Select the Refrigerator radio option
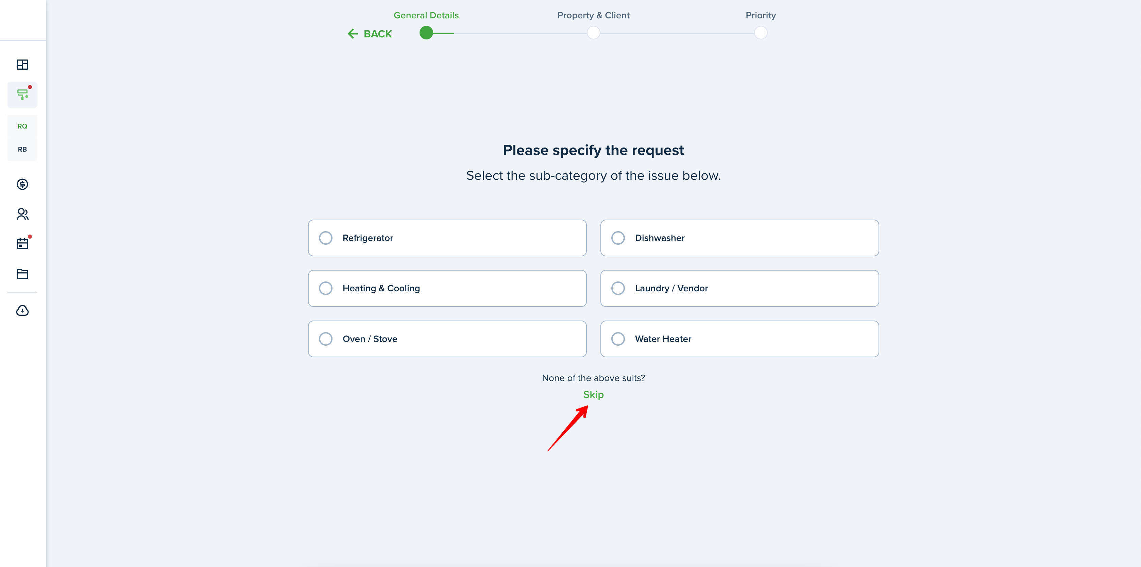The height and width of the screenshot is (567, 1141). click(447, 238)
